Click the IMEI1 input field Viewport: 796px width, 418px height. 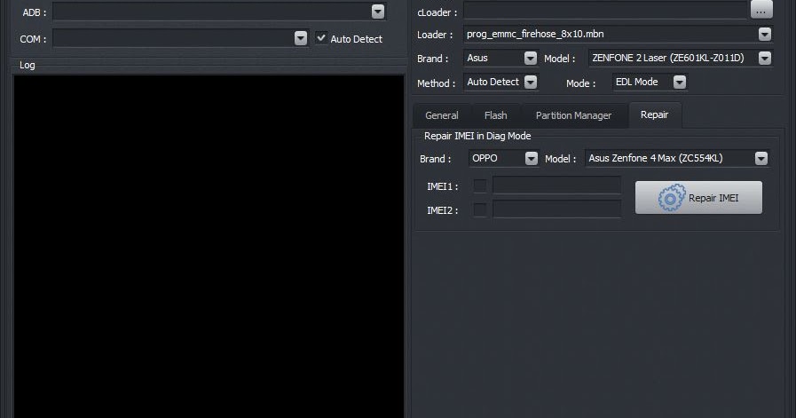pyautogui.click(x=557, y=185)
